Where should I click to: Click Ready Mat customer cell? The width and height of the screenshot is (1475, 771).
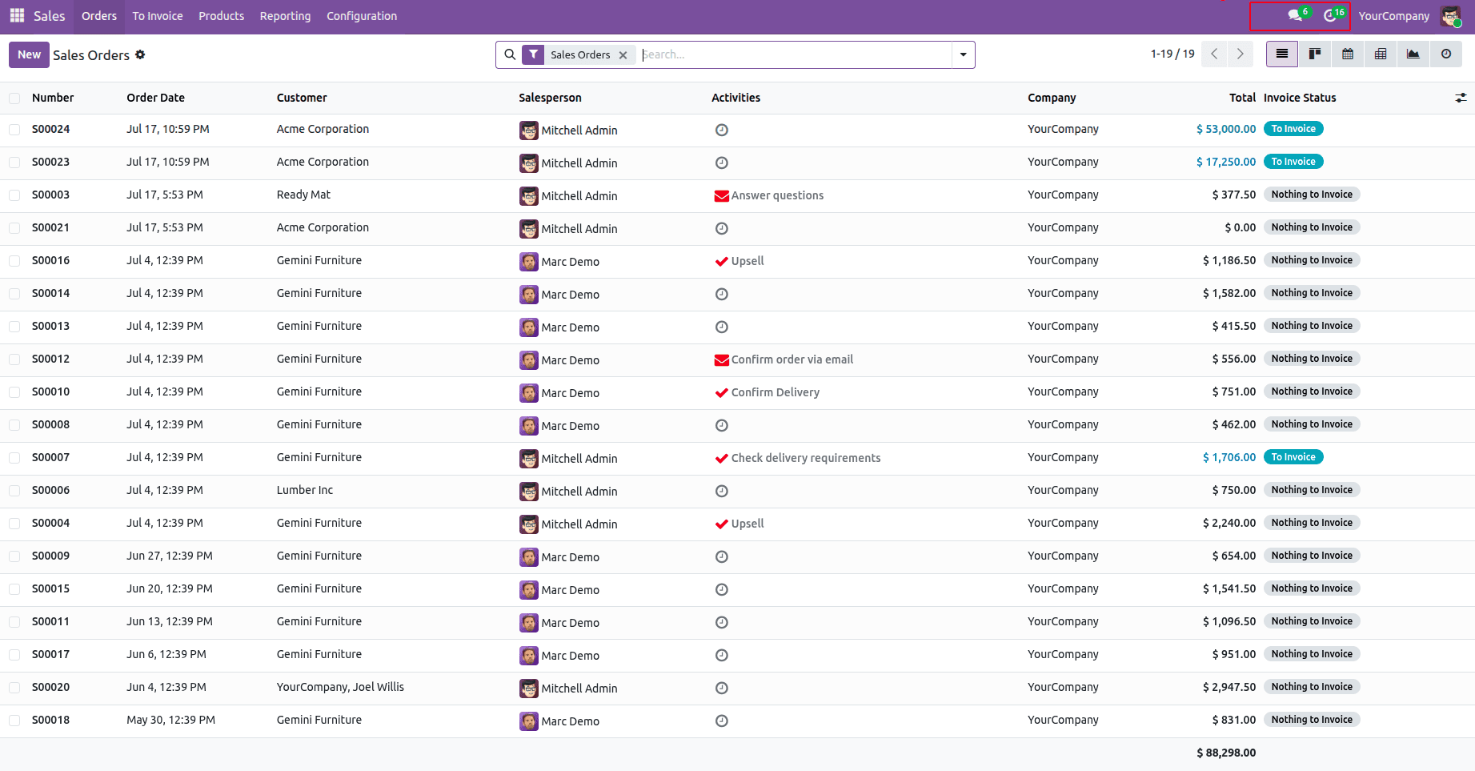pyautogui.click(x=303, y=195)
